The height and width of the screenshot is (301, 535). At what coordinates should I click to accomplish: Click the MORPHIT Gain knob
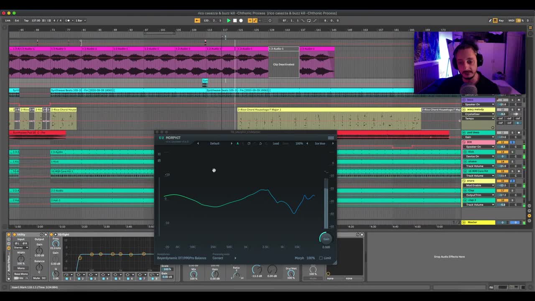326,239
